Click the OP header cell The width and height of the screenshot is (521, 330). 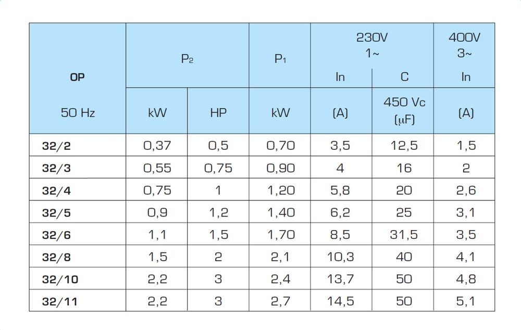(x=77, y=77)
